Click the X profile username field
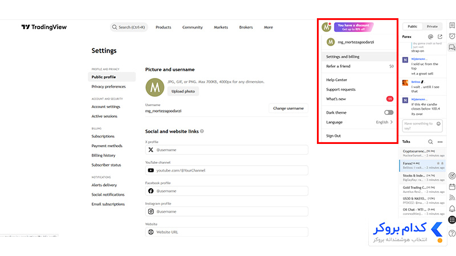This screenshot has height=256, width=456. pyautogui.click(x=226, y=150)
